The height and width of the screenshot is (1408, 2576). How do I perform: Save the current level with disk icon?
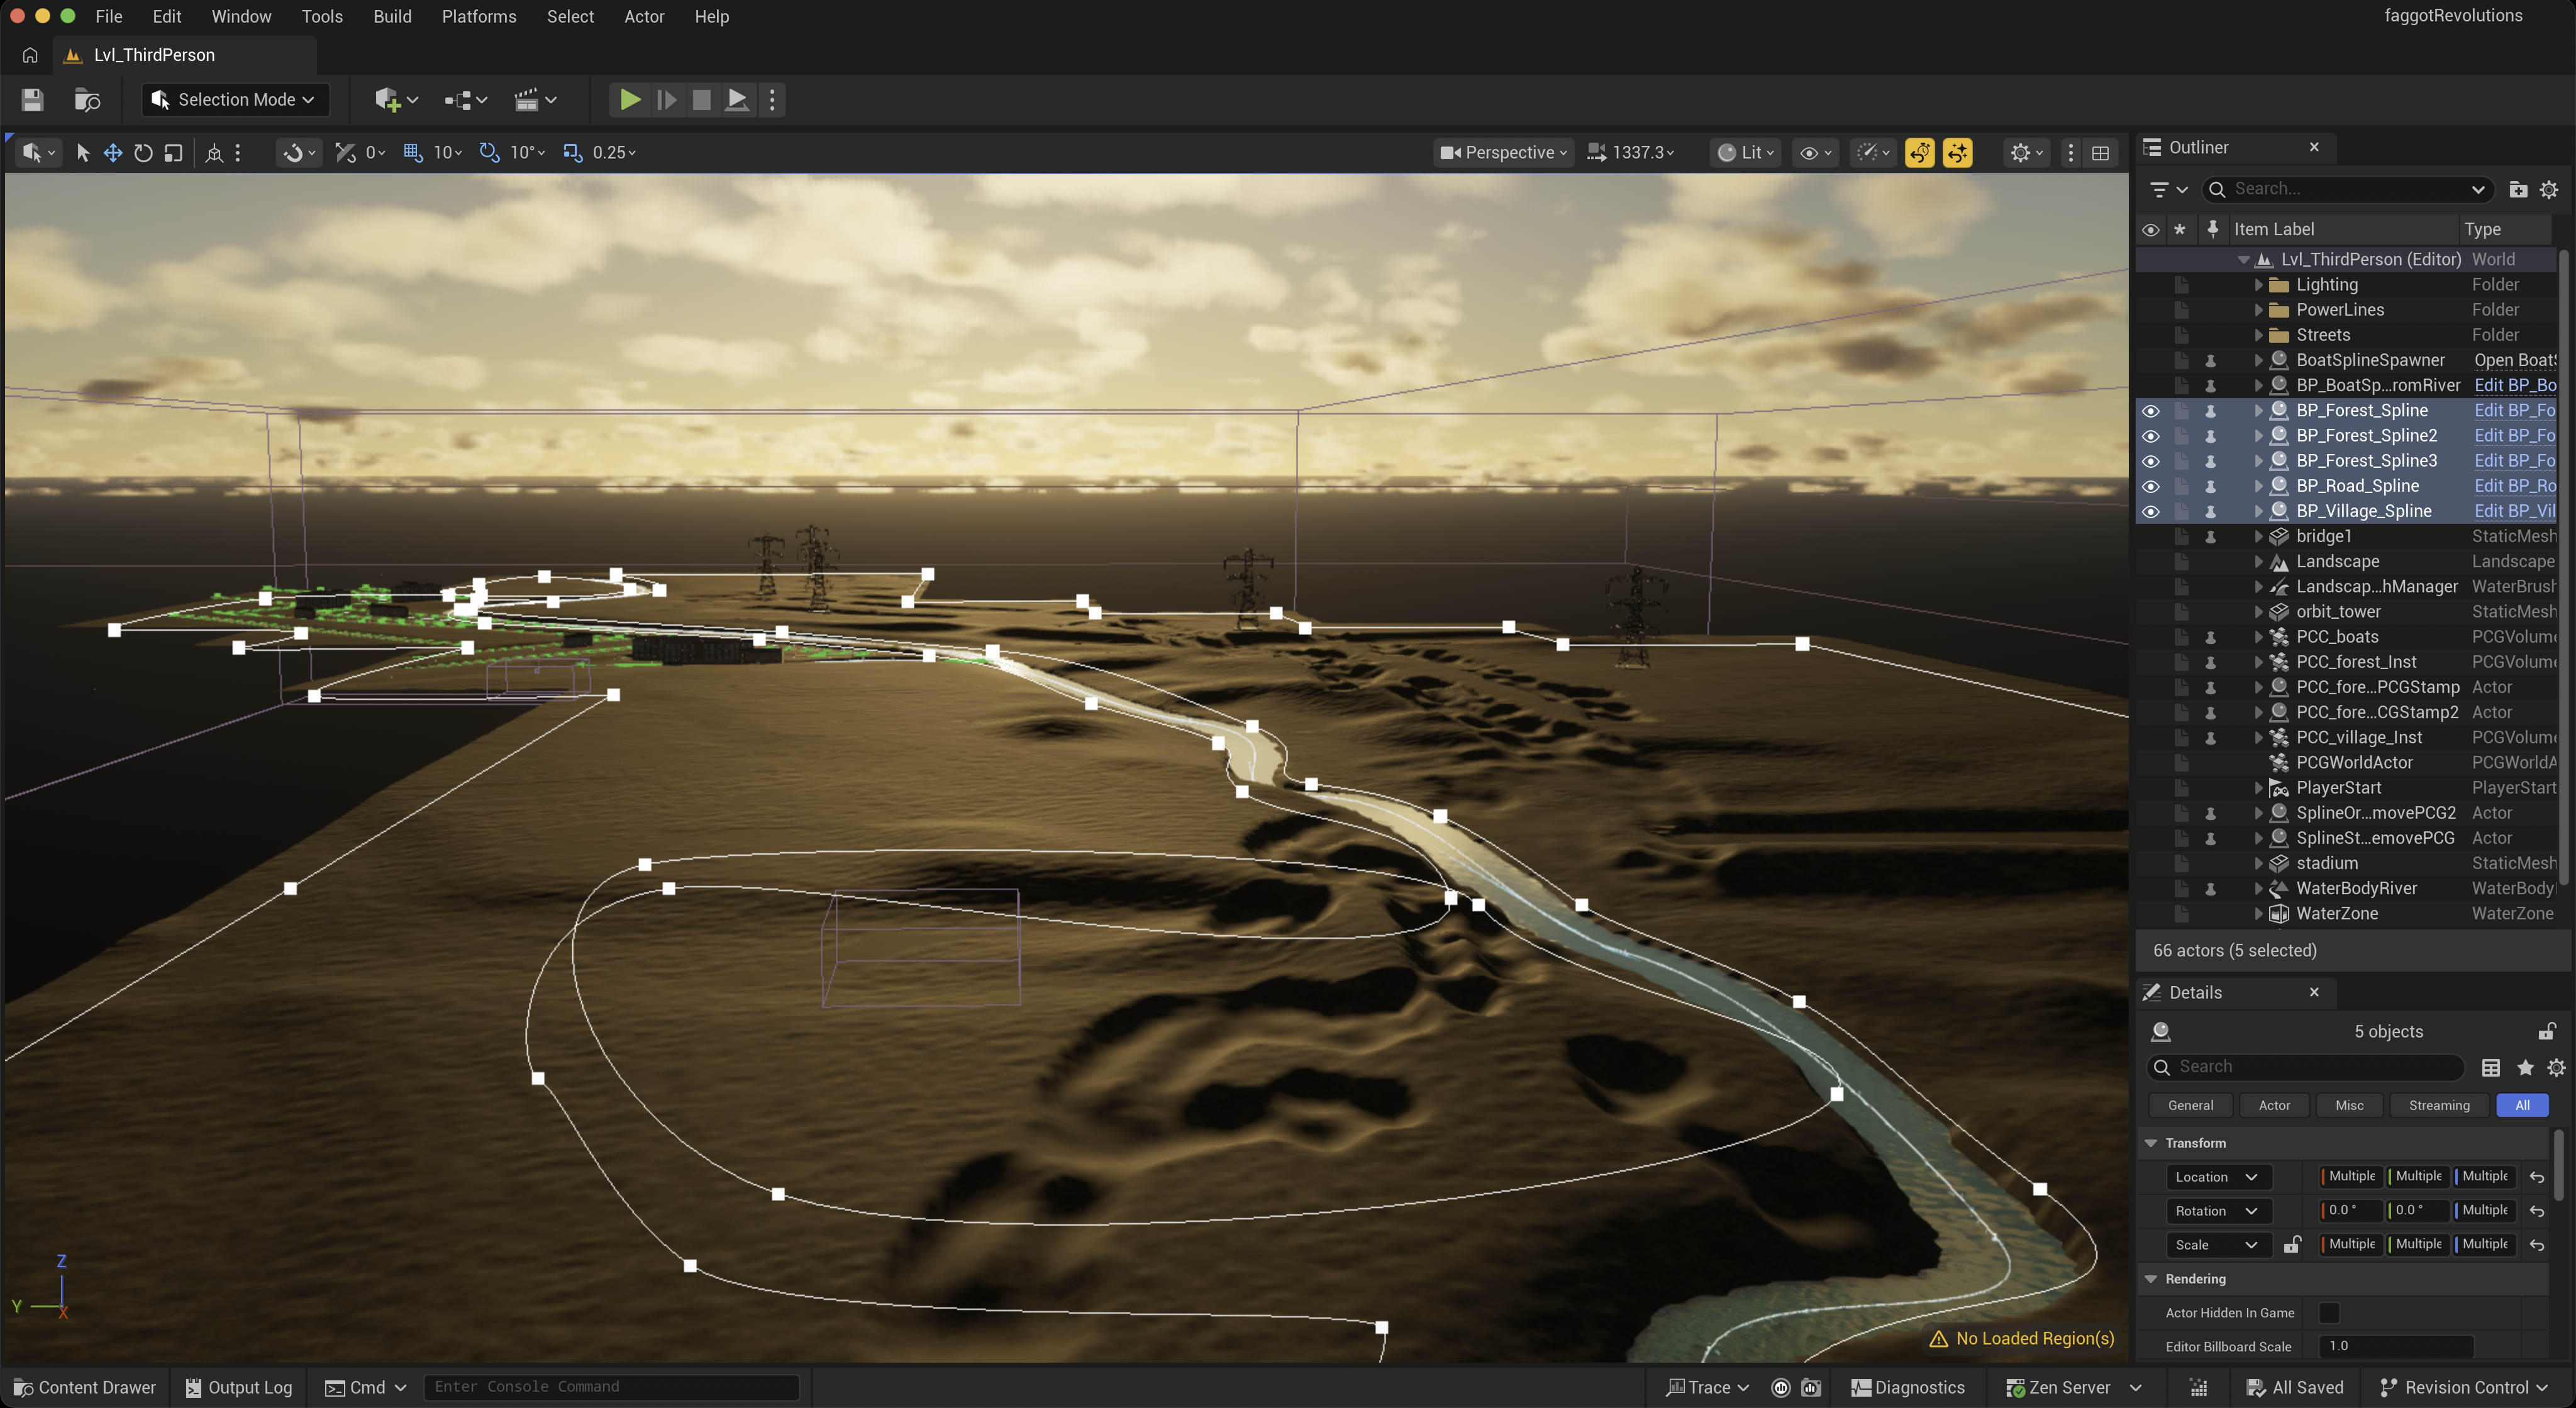point(32,100)
